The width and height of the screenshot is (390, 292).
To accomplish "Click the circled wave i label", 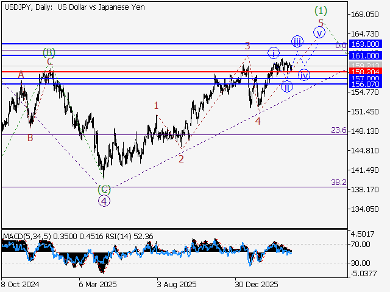I will tap(274, 52).
